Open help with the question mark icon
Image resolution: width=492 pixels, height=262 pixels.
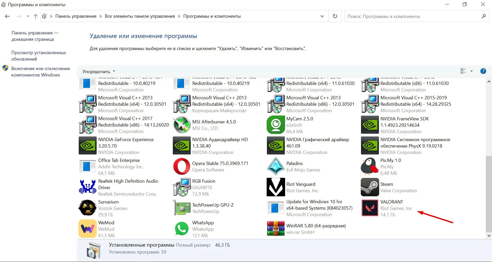coord(483,71)
